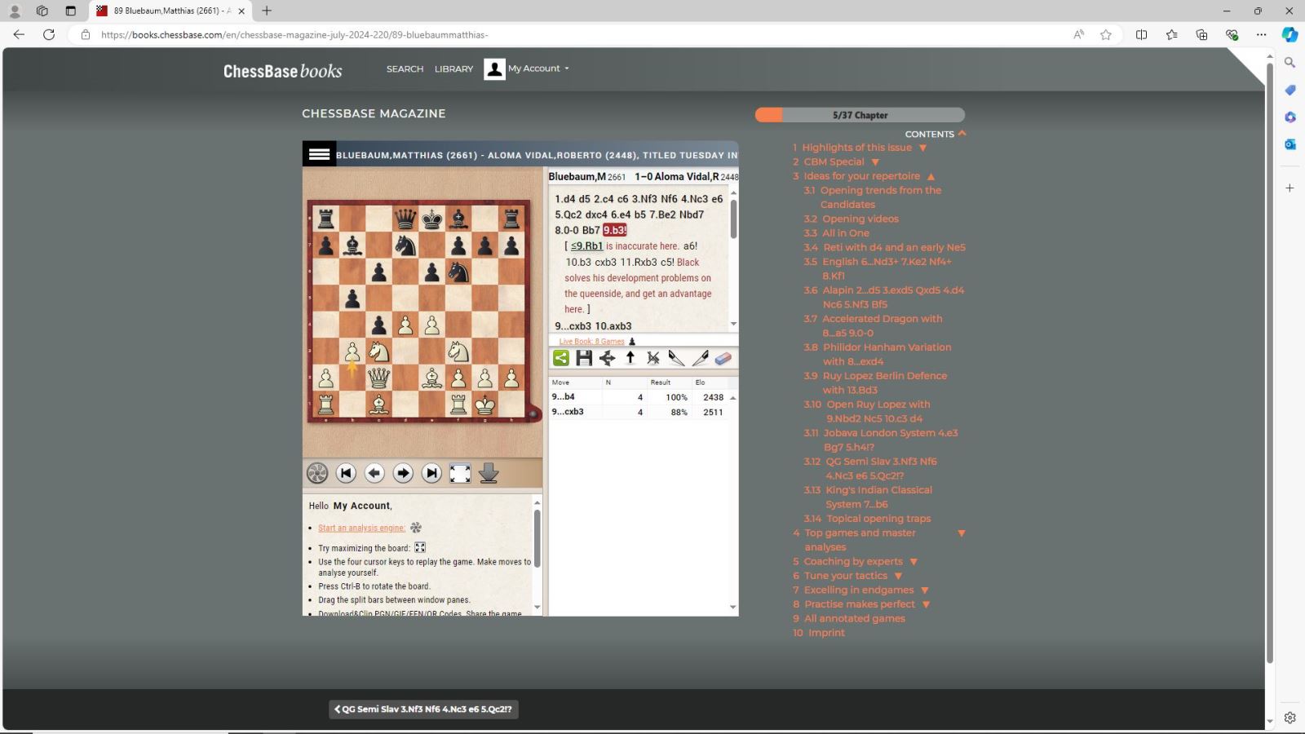Open browser sidebar search icon

point(1290,62)
